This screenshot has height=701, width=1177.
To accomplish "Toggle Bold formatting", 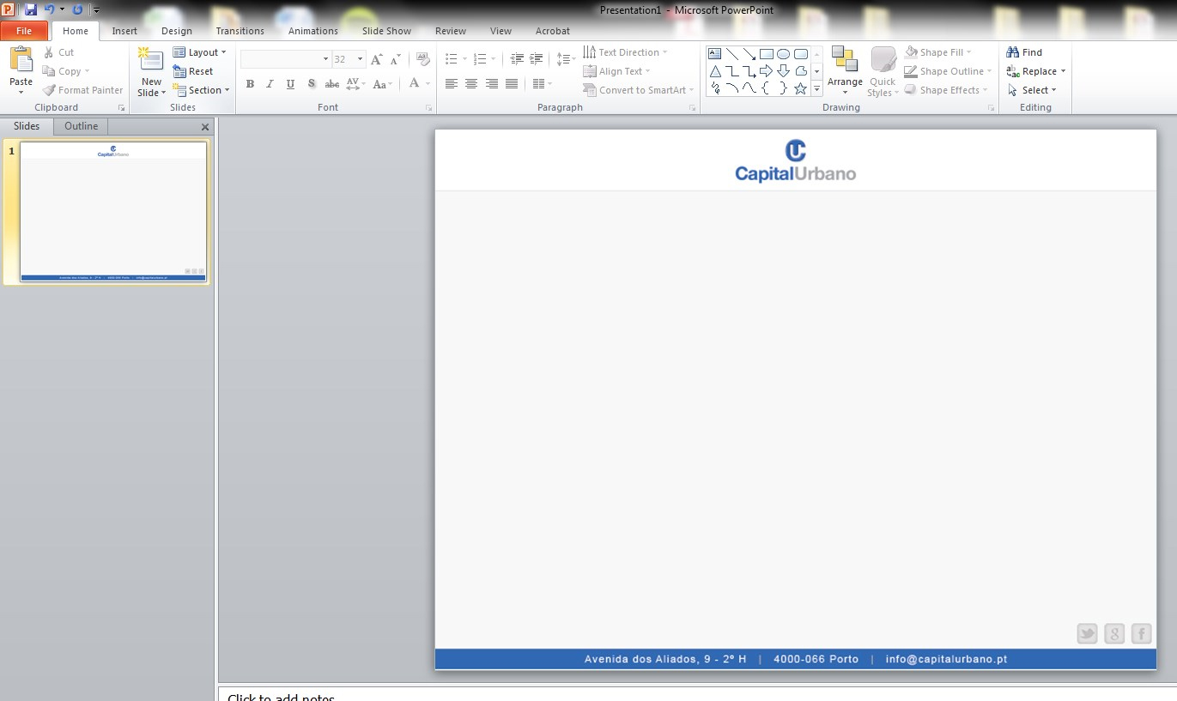I will point(250,84).
